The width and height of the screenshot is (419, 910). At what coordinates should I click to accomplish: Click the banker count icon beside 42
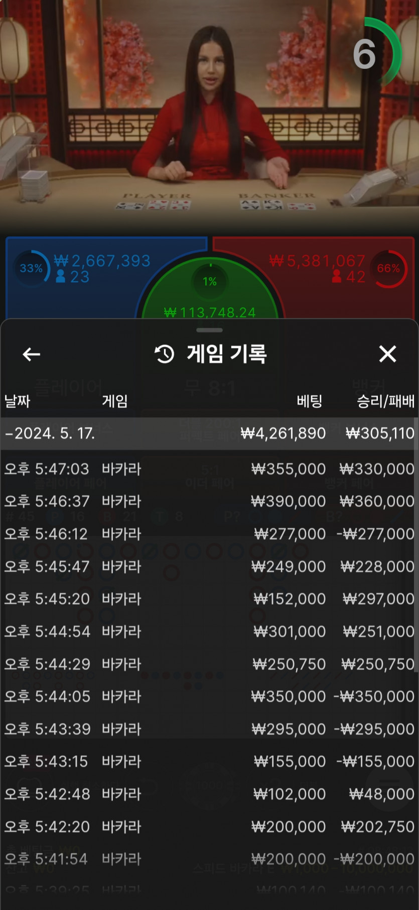click(x=337, y=276)
